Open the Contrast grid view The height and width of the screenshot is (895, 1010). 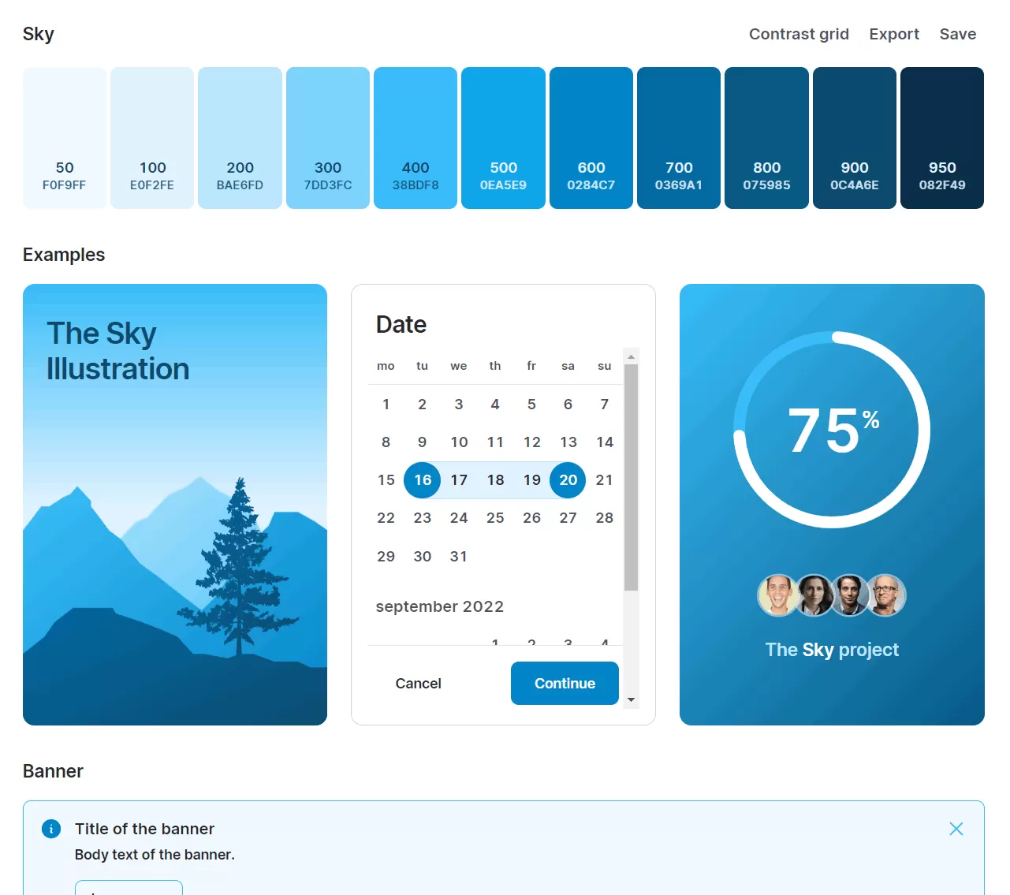799,34
